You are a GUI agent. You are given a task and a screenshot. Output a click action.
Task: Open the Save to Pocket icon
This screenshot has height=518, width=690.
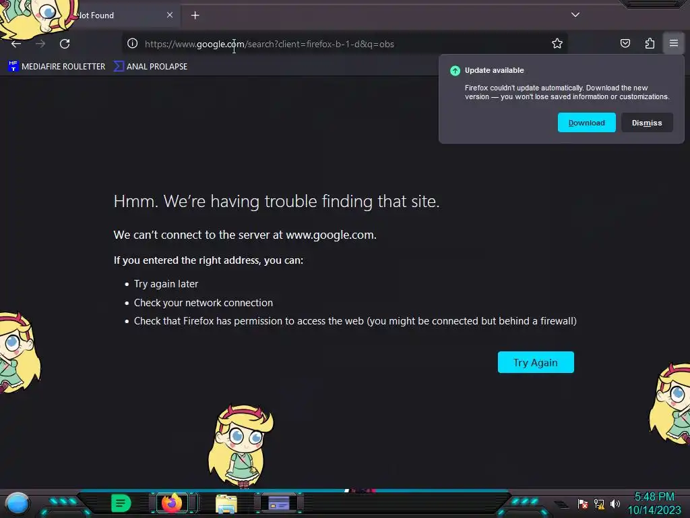[x=625, y=43]
